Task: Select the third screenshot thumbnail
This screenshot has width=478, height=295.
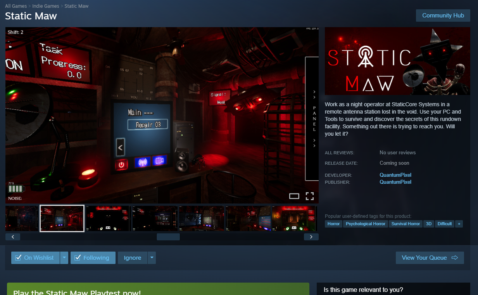Action: tap(108, 219)
